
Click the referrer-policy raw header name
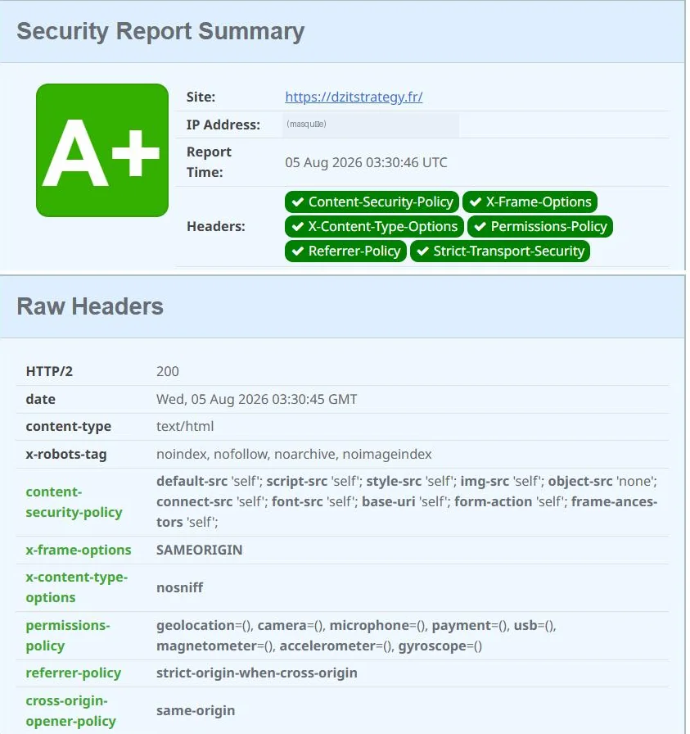pos(74,673)
